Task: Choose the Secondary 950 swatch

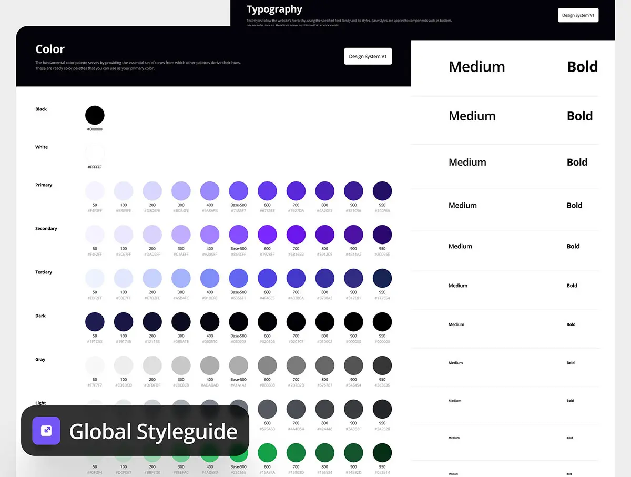Action: click(382, 234)
